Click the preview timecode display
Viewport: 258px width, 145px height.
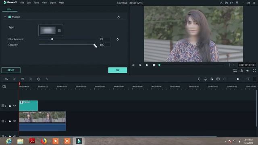point(247,65)
